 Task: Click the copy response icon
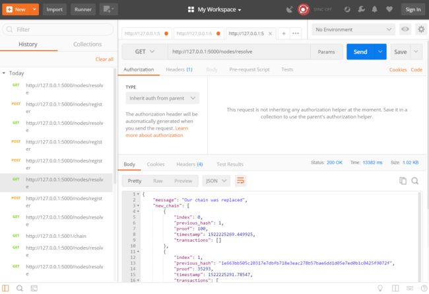tap(403, 180)
